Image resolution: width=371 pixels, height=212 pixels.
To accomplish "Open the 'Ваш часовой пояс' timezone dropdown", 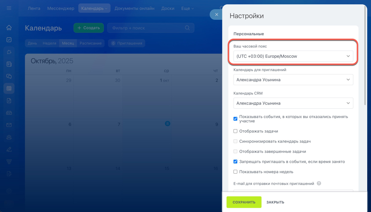I will pyautogui.click(x=293, y=56).
